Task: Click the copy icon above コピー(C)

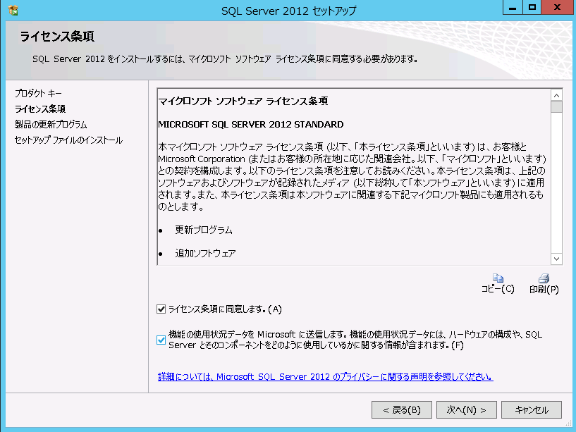Action: [498, 278]
